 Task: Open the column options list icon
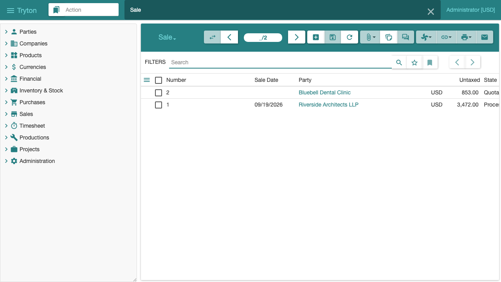pyautogui.click(x=147, y=80)
